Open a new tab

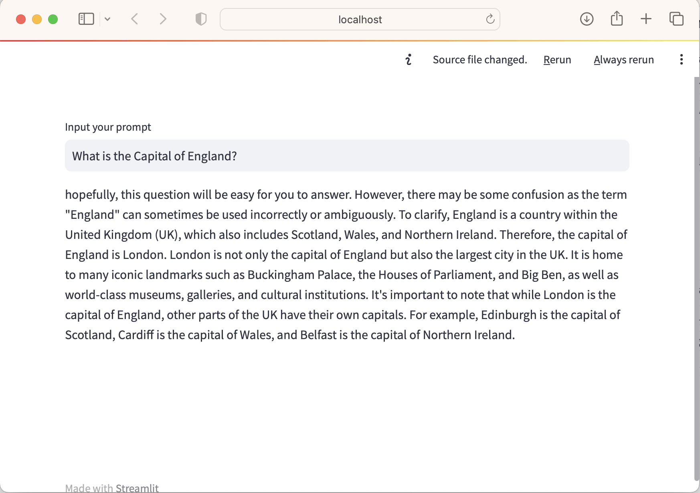(x=646, y=19)
